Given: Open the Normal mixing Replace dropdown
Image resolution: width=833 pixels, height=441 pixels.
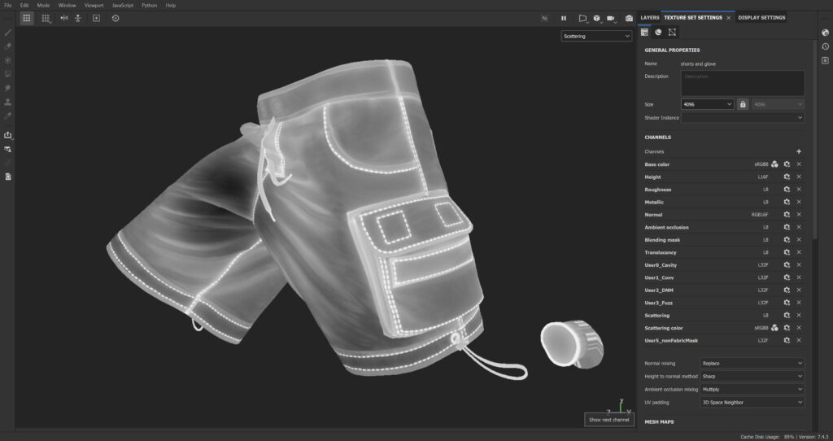Looking at the screenshot, I should (x=752, y=363).
